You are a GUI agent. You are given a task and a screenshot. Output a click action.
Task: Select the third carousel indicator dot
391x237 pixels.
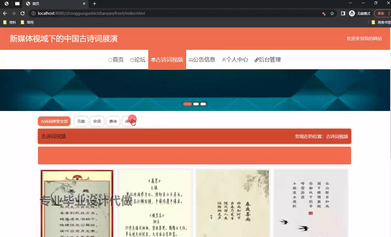203,104
